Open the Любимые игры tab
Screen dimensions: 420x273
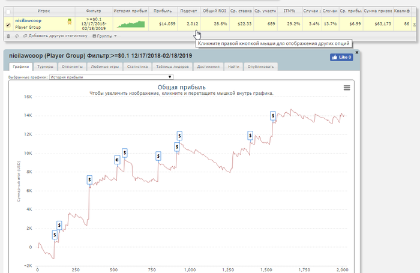(105, 67)
